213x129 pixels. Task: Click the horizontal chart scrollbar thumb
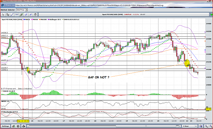[x=146, y=126]
